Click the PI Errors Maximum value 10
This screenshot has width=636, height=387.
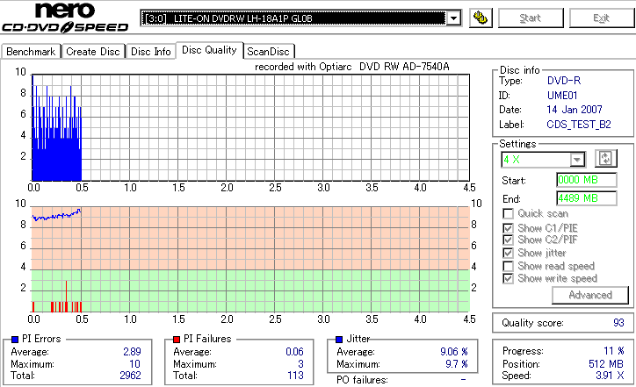point(135,364)
